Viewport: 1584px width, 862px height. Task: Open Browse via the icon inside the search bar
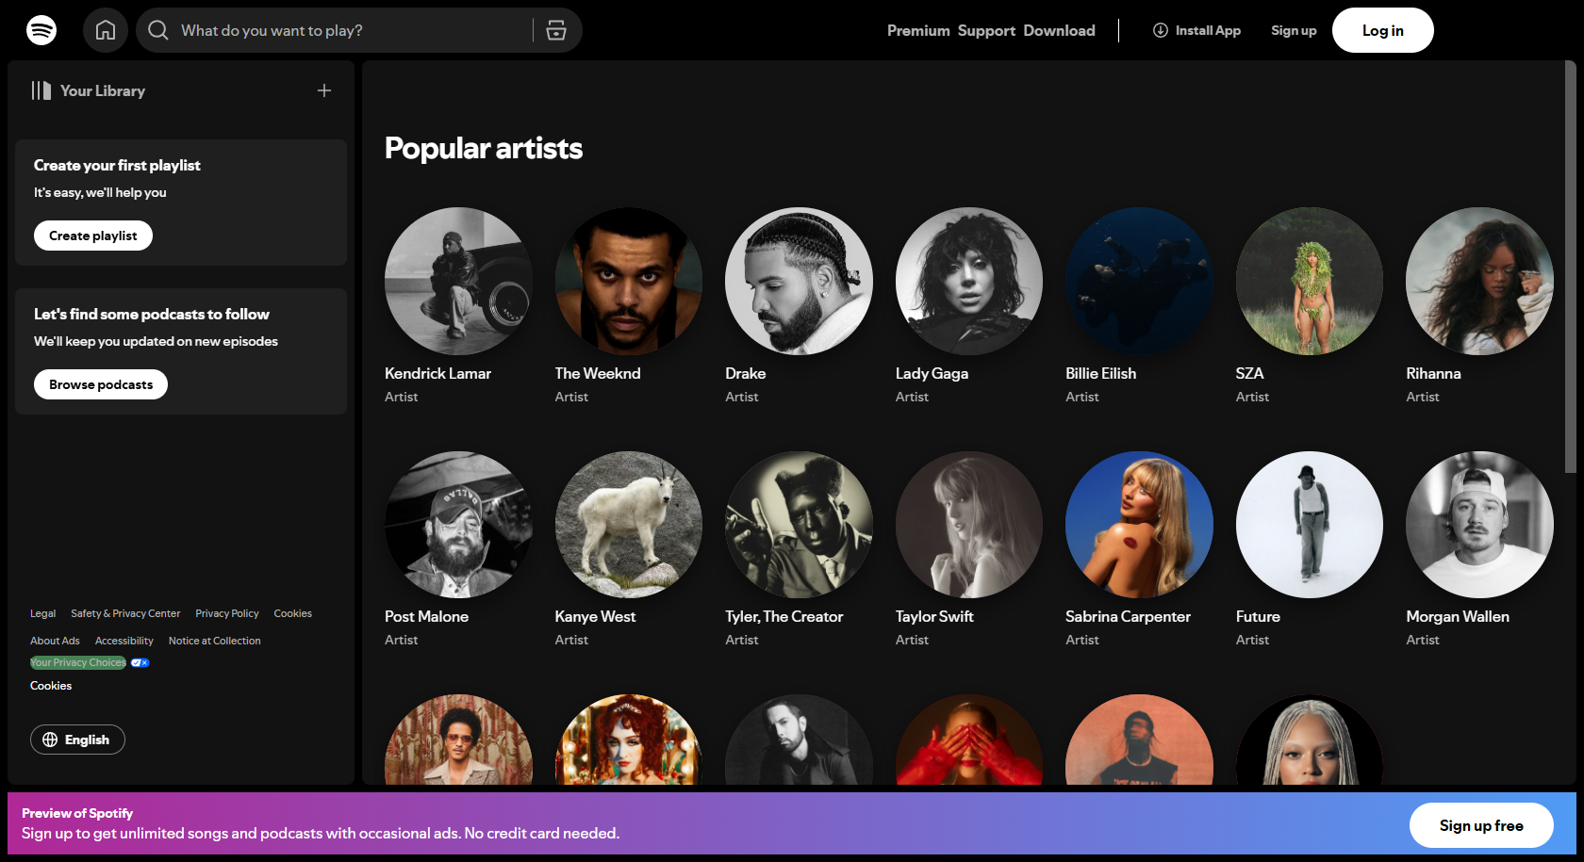pos(556,30)
